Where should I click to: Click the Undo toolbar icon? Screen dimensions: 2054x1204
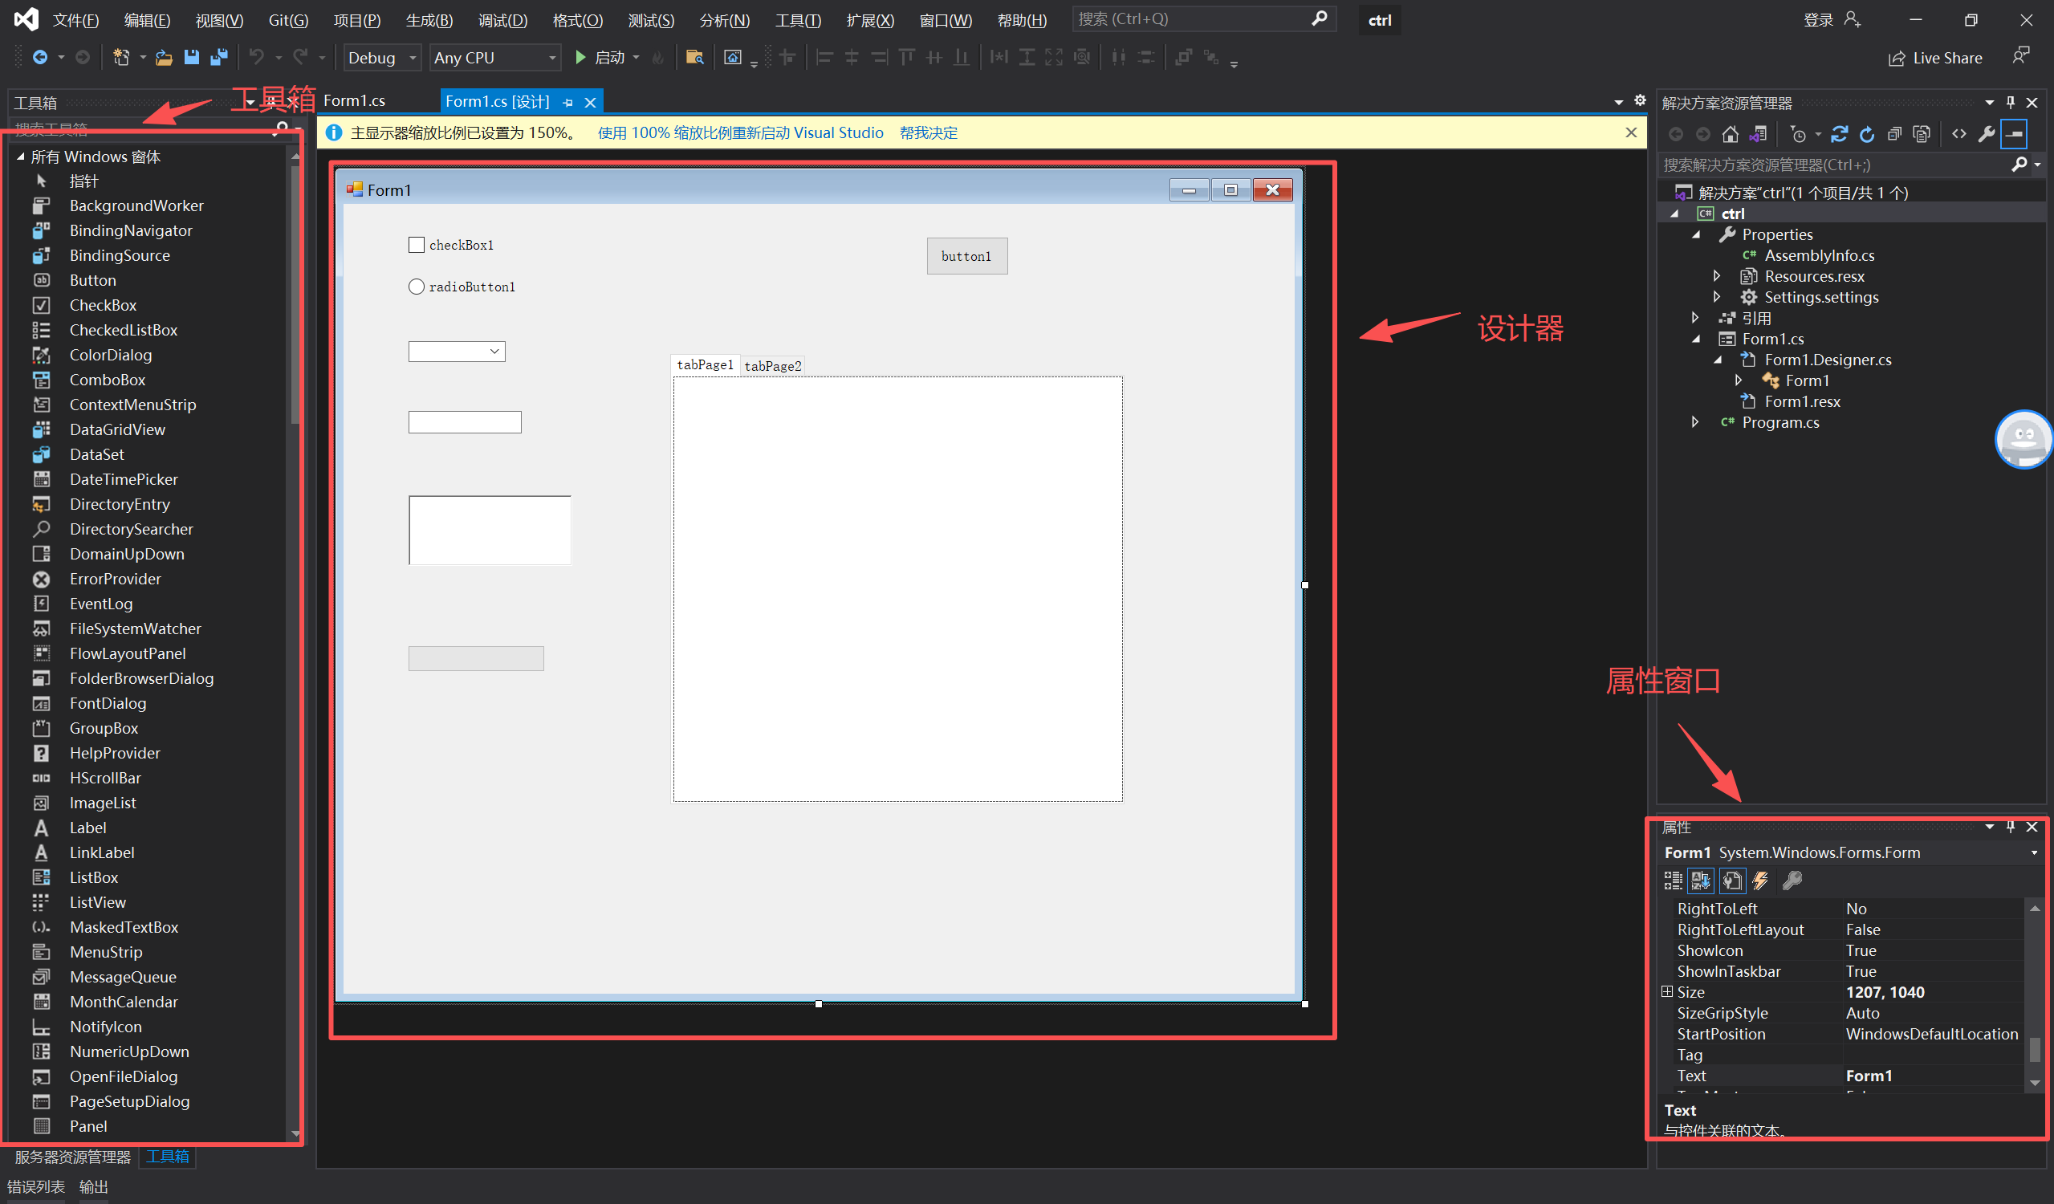(x=256, y=57)
